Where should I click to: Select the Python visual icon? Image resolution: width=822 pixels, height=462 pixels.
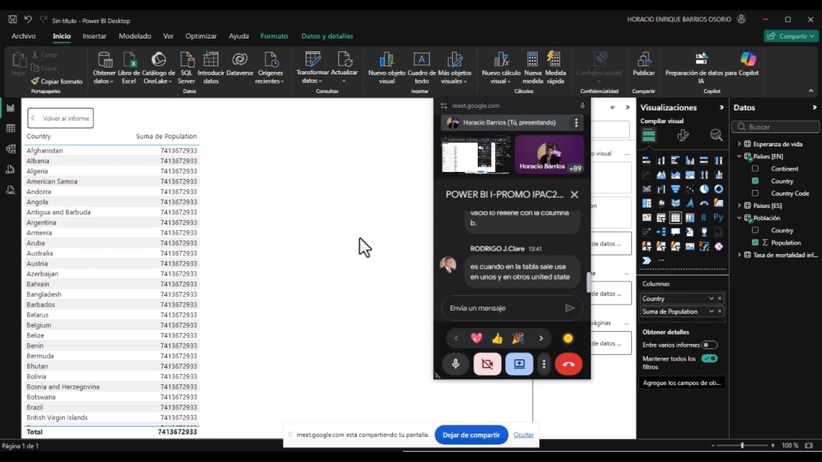tap(719, 218)
